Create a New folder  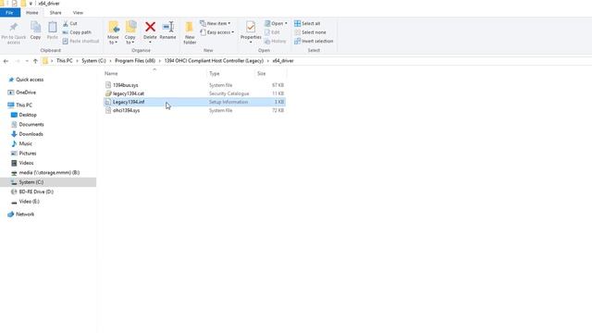[x=190, y=33]
